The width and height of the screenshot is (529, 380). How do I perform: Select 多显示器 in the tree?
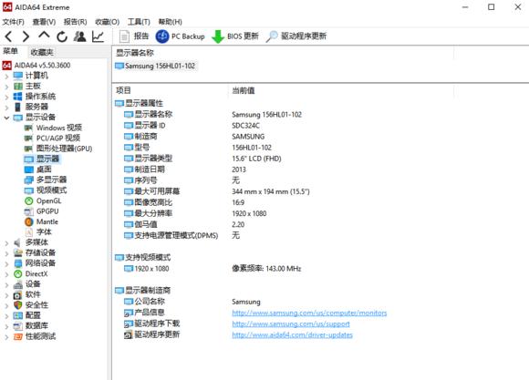coord(46,180)
